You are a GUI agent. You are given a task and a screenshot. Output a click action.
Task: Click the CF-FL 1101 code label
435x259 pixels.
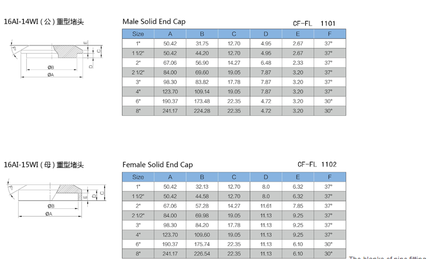click(x=314, y=24)
